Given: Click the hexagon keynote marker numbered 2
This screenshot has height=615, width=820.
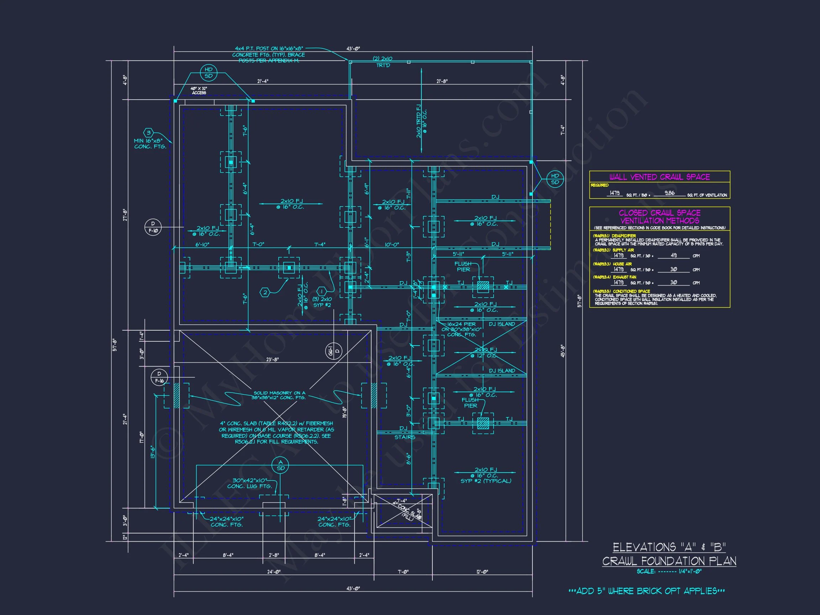Looking at the screenshot, I should tap(265, 293).
